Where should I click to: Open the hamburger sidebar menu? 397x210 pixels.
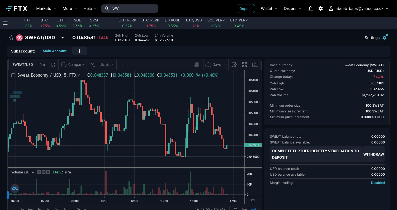pos(5,23)
